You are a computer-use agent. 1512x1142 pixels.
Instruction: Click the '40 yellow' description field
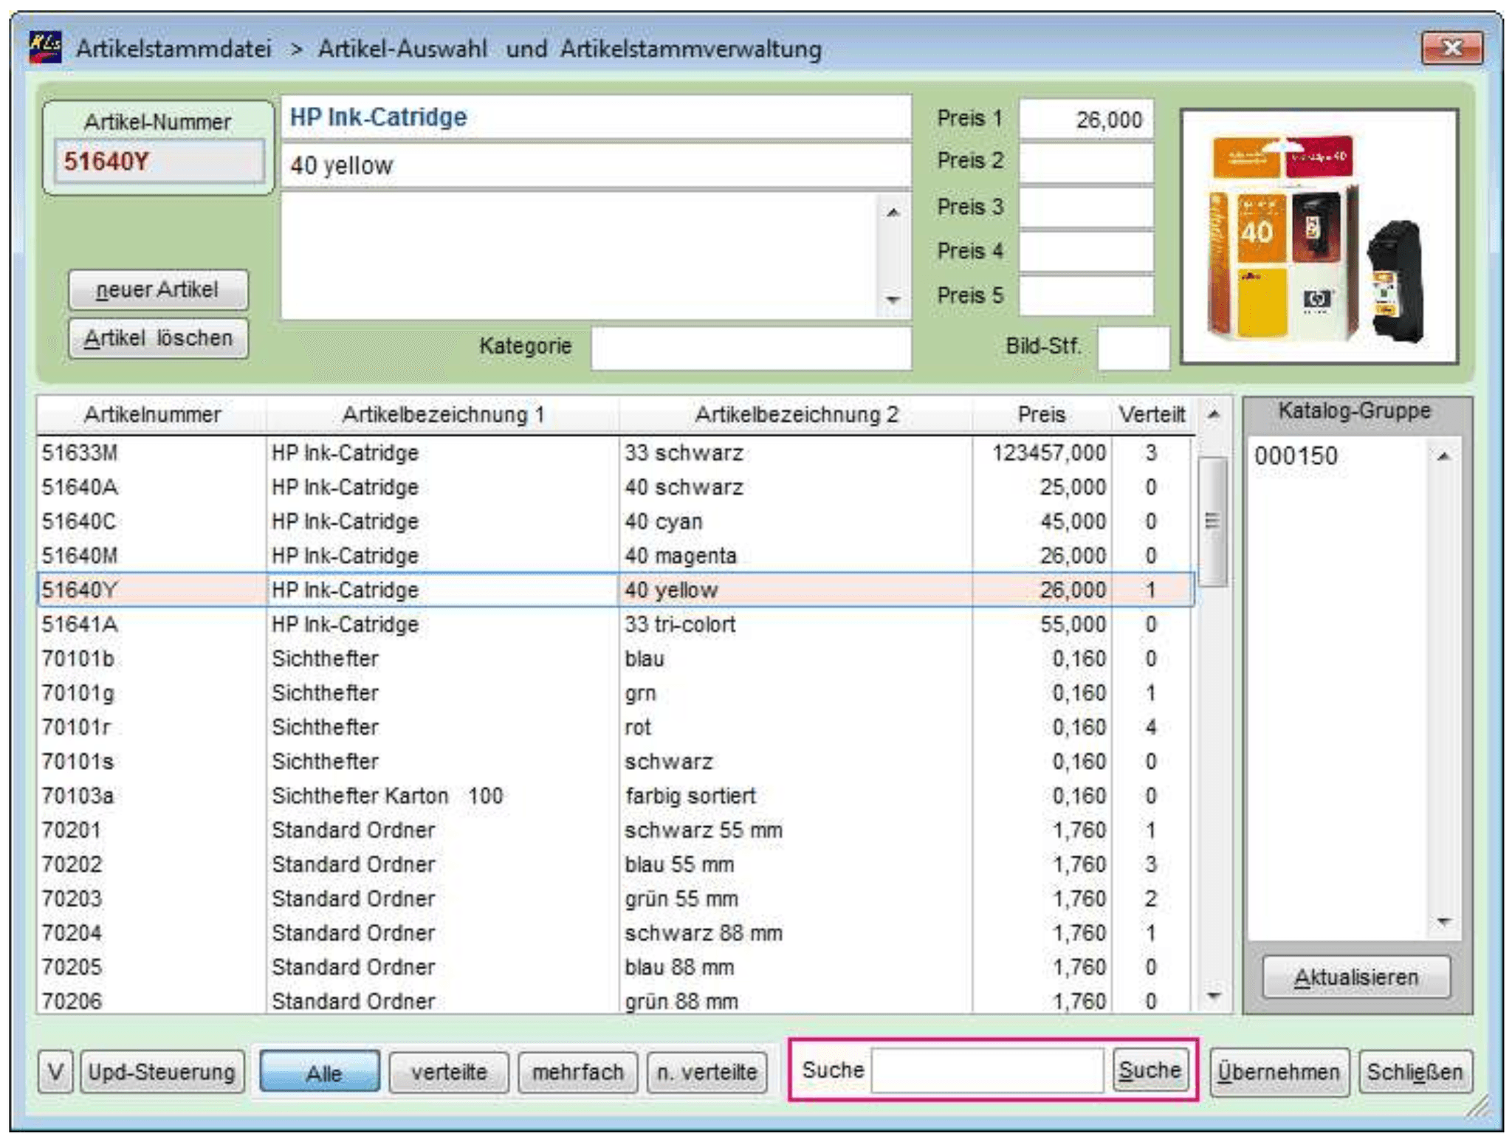pos(596,165)
